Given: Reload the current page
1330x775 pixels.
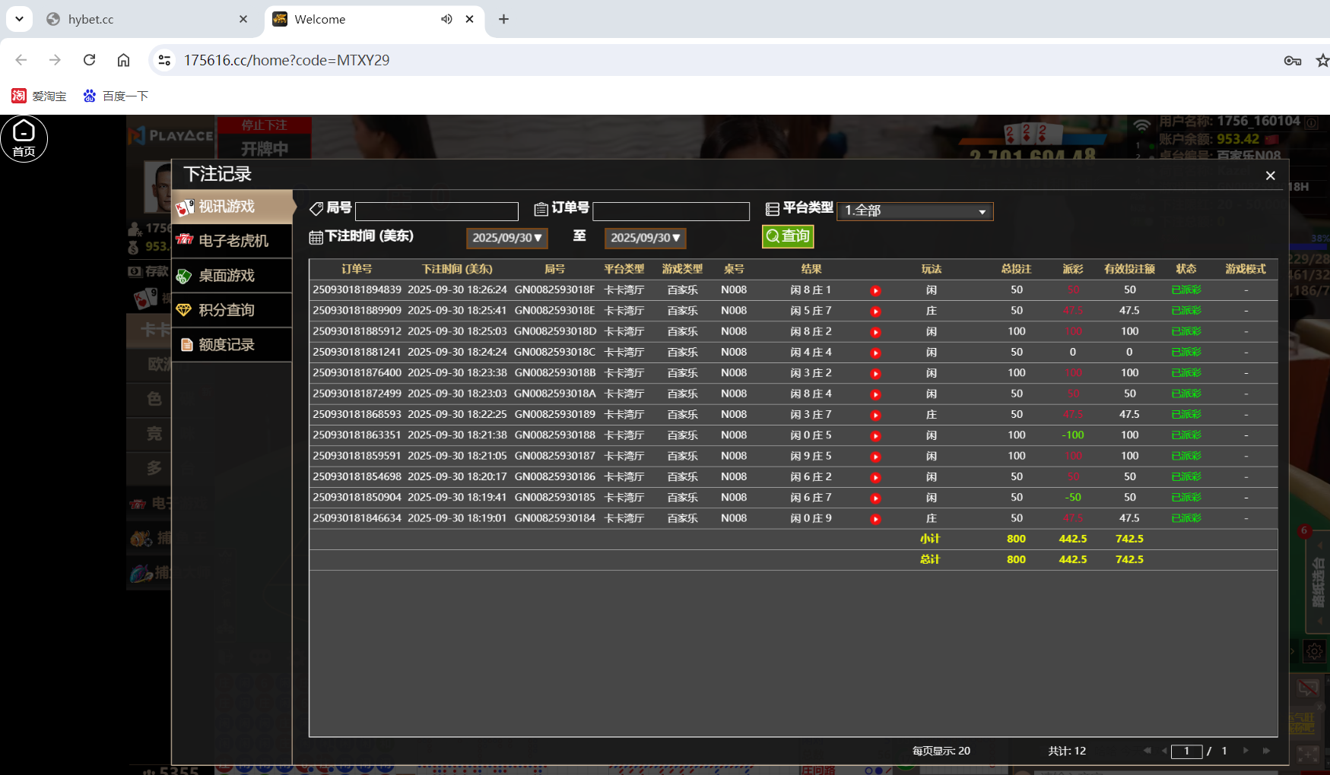Looking at the screenshot, I should coord(89,60).
